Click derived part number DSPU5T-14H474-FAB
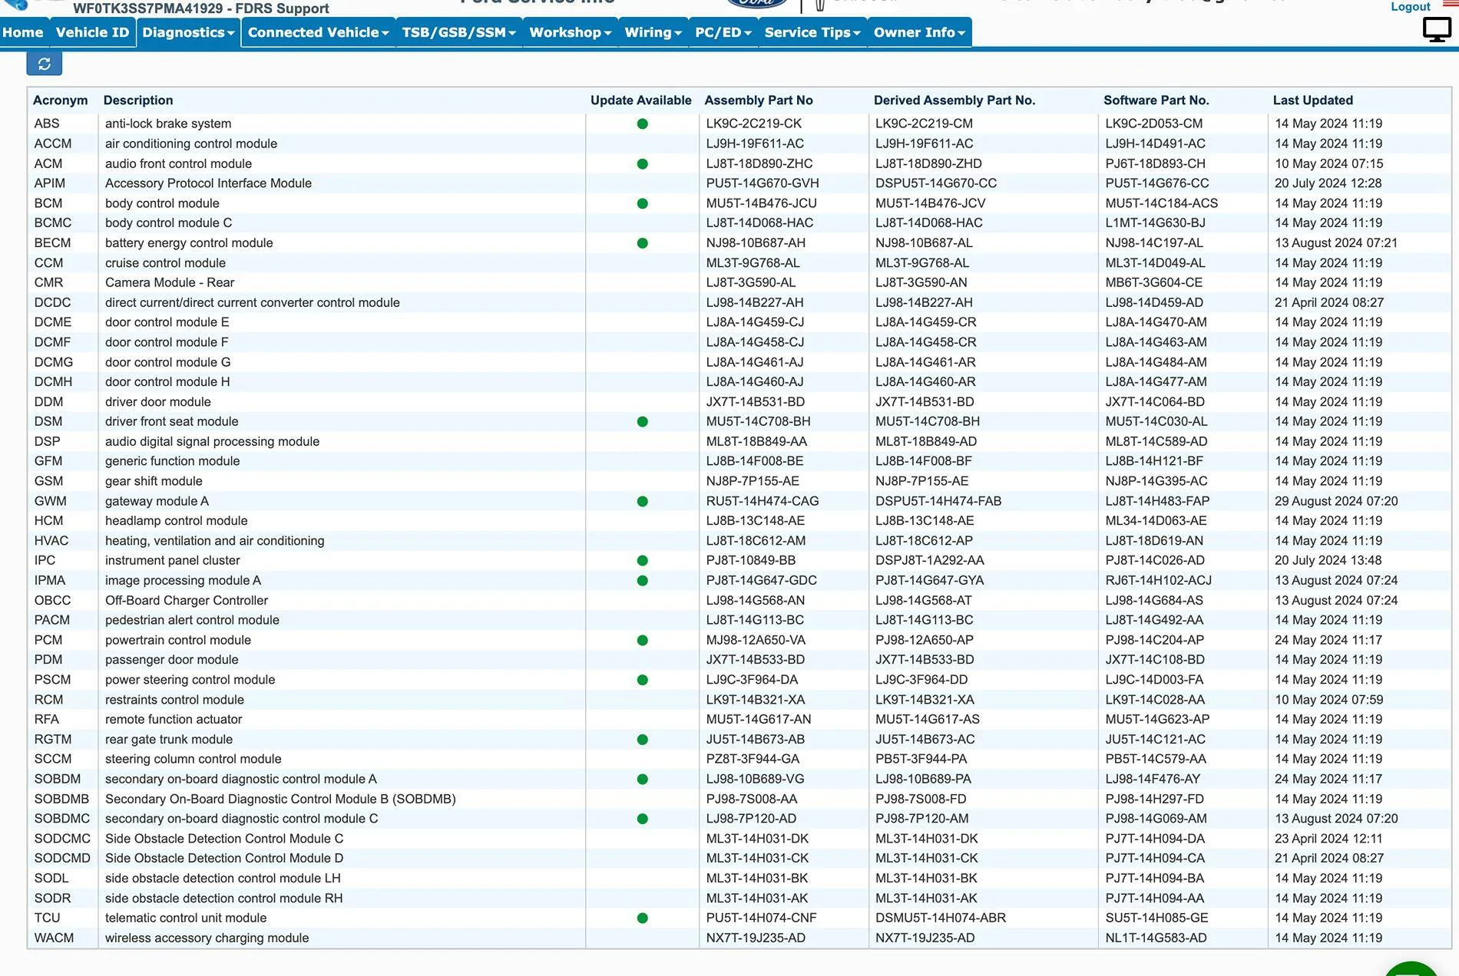 (938, 501)
